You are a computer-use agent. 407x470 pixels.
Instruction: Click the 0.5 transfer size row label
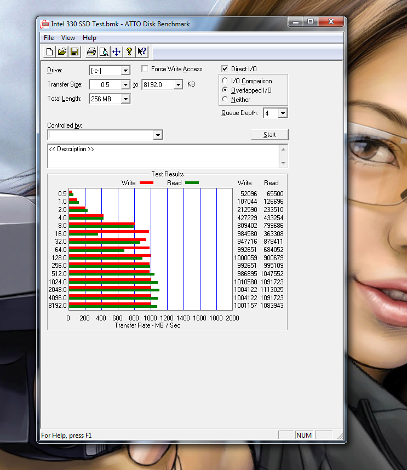62,194
